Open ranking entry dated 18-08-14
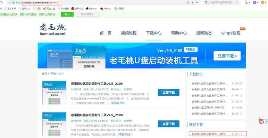 click(x=217, y=114)
